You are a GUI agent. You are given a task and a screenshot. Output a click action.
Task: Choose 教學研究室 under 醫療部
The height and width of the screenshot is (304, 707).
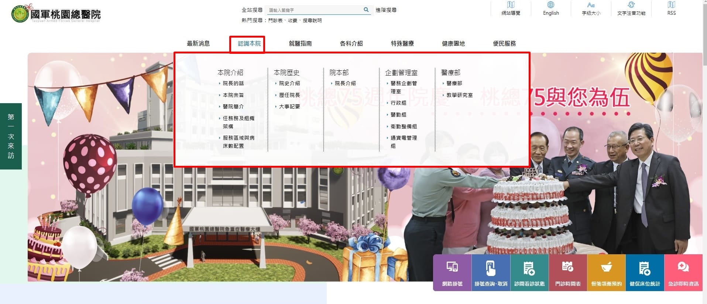tap(459, 95)
